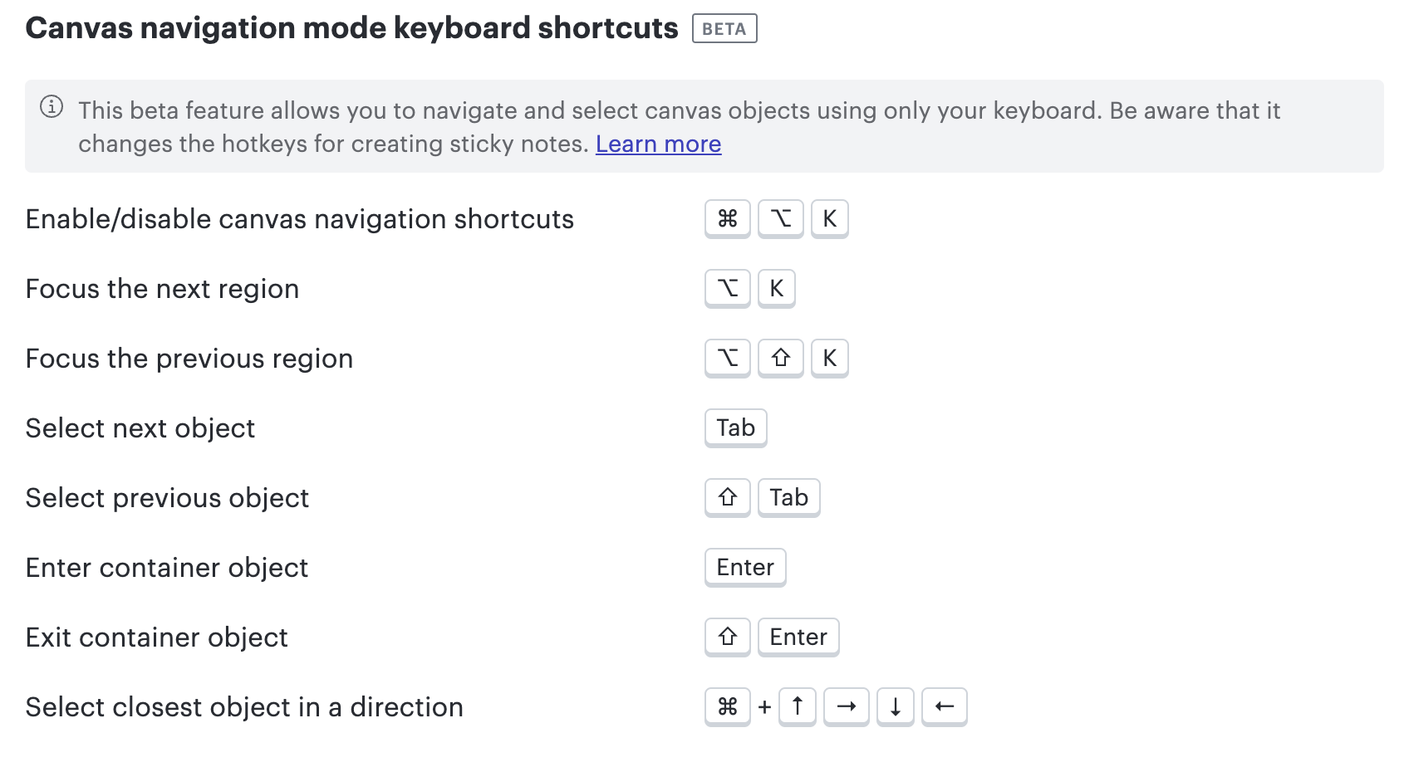This screenshot has width=1404, height=762.
Task: Click the Enter key for Enter container object
Action: 744,567
